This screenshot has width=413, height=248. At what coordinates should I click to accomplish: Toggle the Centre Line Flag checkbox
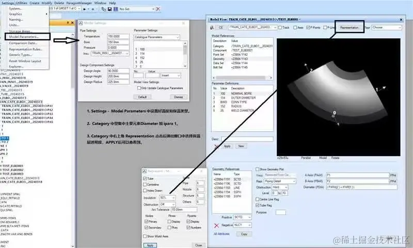pos(257,199)
